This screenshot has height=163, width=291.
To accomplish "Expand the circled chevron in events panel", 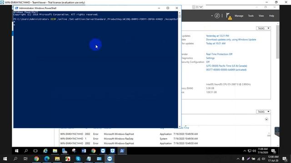I will coord(266,119).
